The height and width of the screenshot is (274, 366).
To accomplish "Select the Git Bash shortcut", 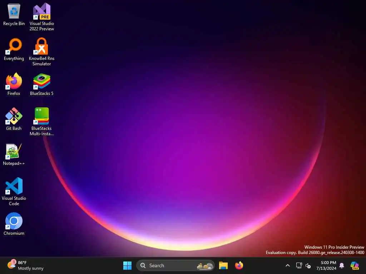I will click(x=14, y=119).
